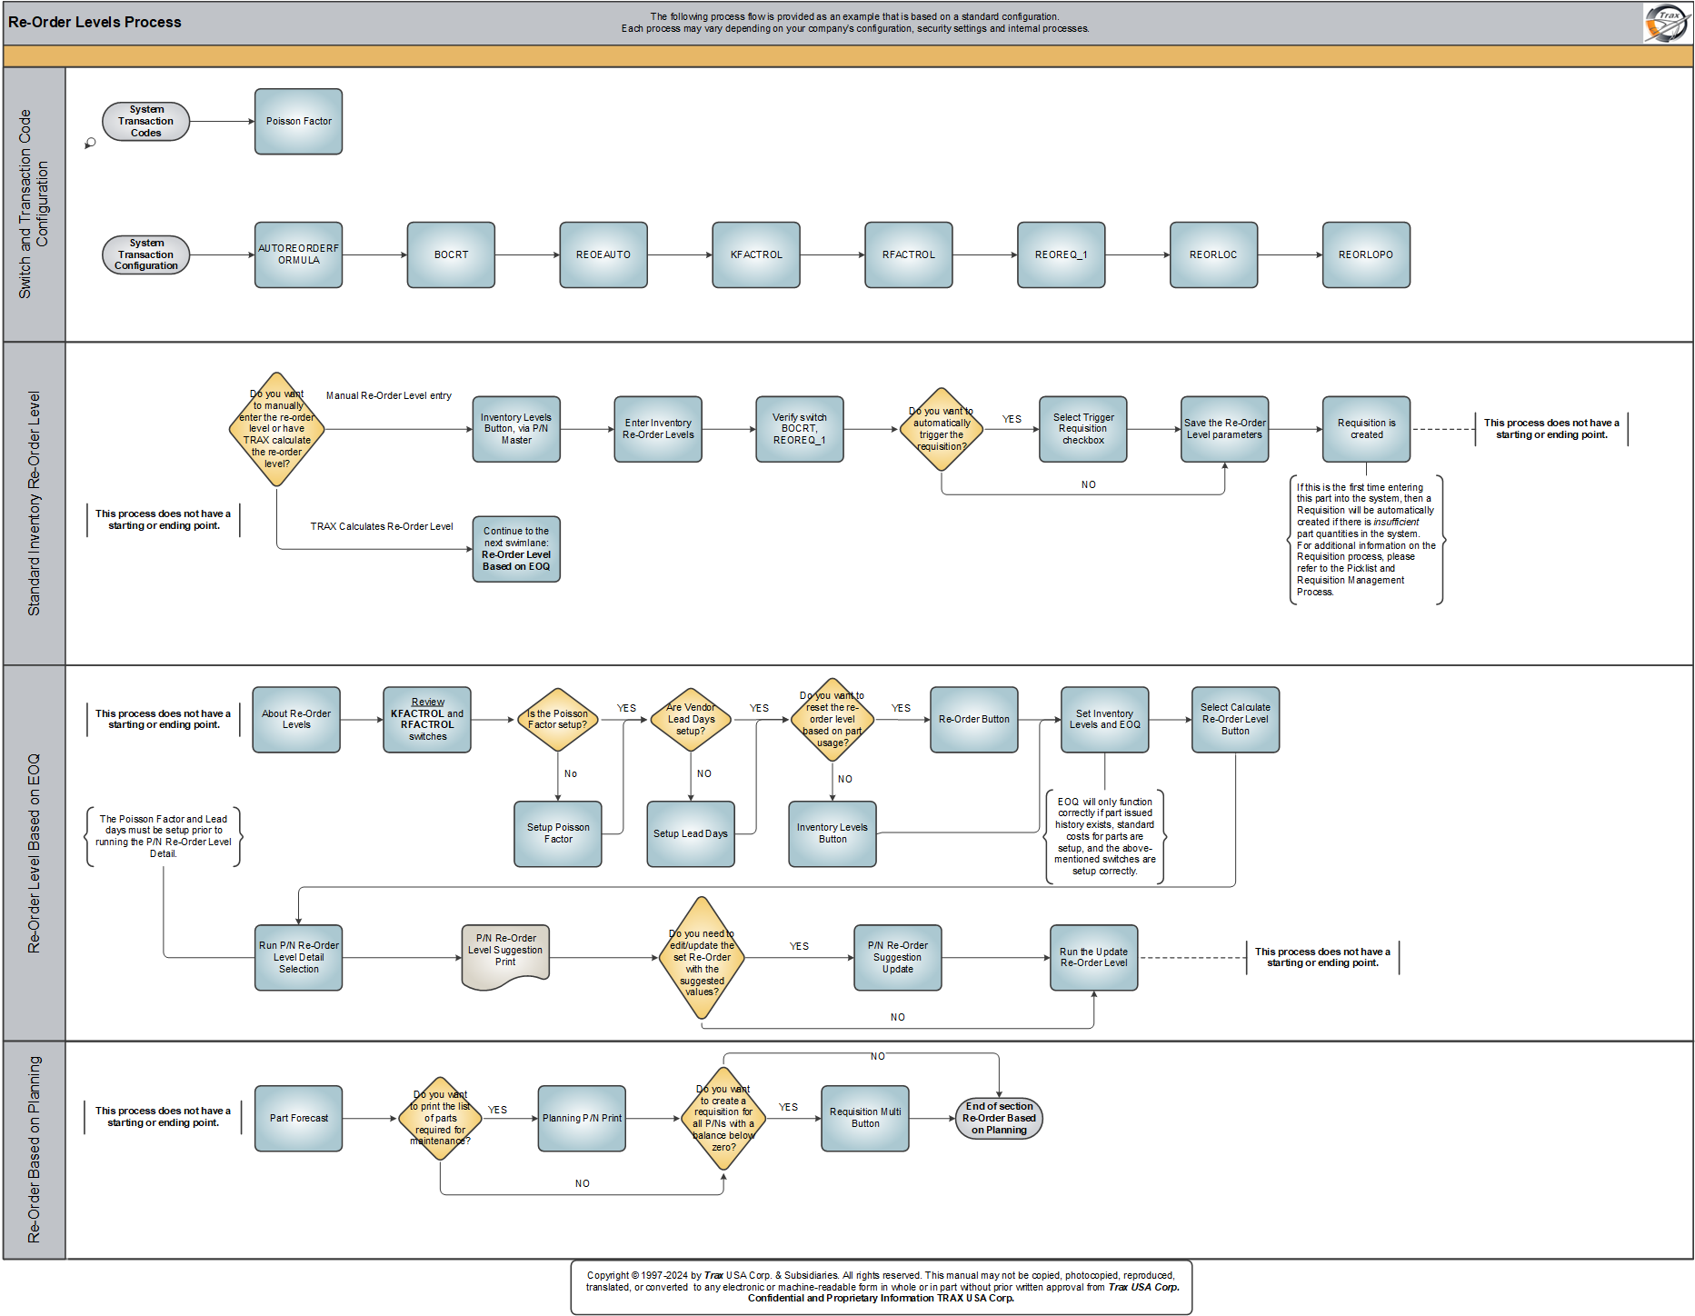
Task: Click the Trax logo icon
Action: [1668, 23]
